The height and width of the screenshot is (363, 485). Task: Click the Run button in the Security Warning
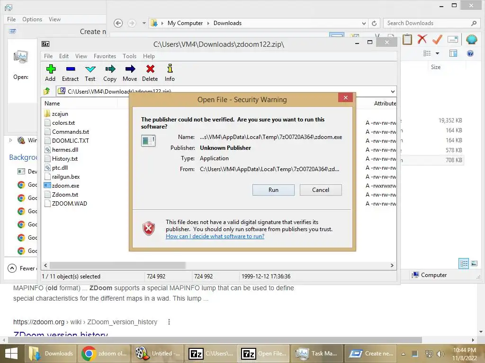coord(273,190)
